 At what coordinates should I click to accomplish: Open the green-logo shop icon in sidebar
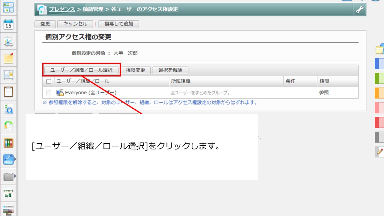tap(8, 193)
